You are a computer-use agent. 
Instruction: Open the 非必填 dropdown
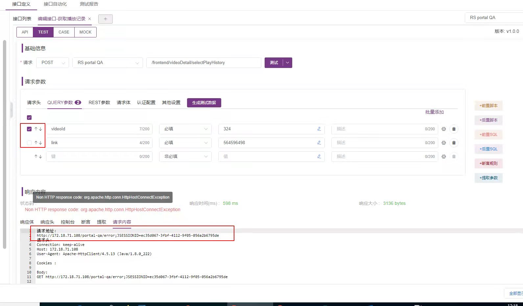185,157
